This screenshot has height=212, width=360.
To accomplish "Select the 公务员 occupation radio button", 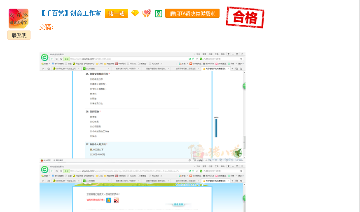I will pos(91,122).
